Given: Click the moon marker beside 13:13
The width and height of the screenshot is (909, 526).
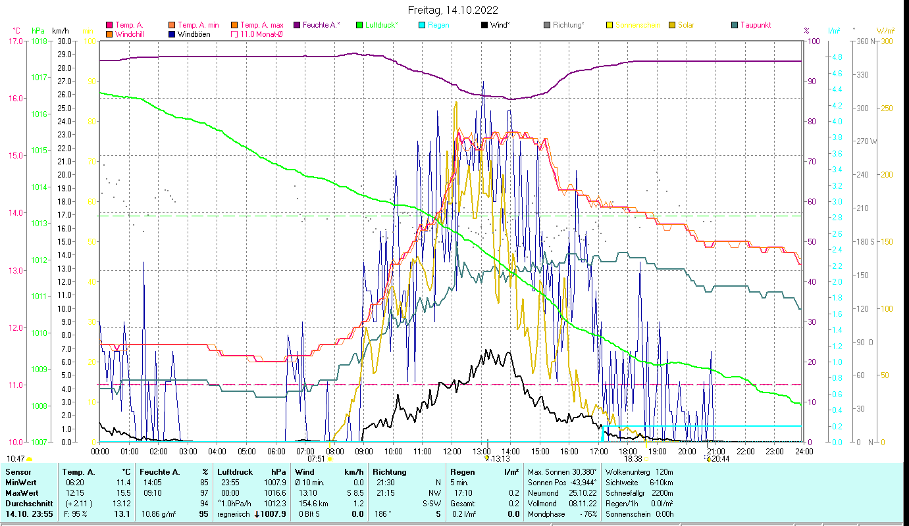Looking at the screenshot, I should 487,459.
